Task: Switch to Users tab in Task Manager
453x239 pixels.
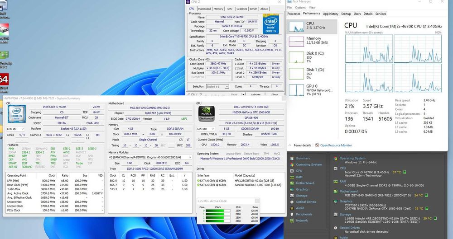Action: pyautogui.click(x=357, y=14)
